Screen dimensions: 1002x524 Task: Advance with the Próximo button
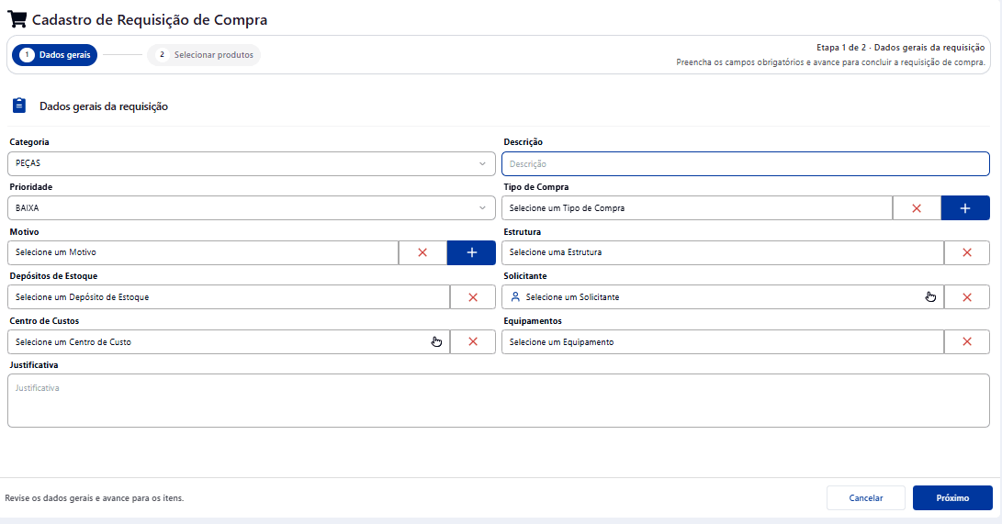click(952, 497)
